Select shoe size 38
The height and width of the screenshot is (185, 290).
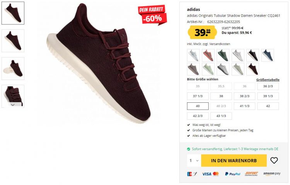(221, 96)
